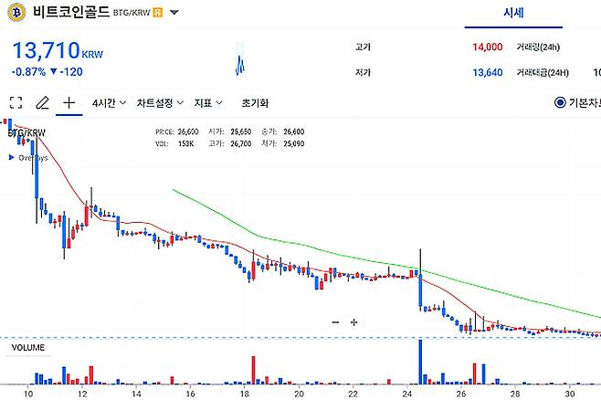
Task: Open the 지표 indicators dropdown
Action: click(x=208, y=102)
